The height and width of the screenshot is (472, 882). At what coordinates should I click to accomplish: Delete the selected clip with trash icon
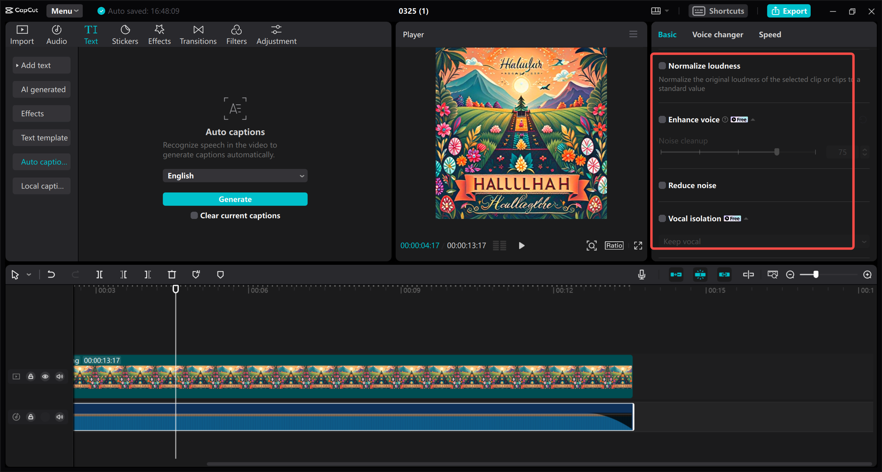[172, 274]
